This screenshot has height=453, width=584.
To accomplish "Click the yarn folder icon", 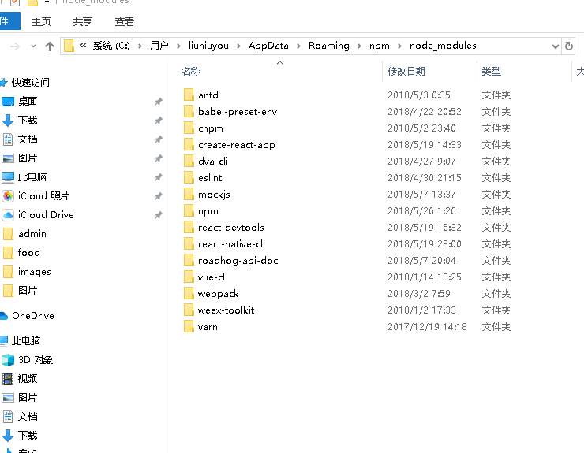I will (x=189, y=326).
